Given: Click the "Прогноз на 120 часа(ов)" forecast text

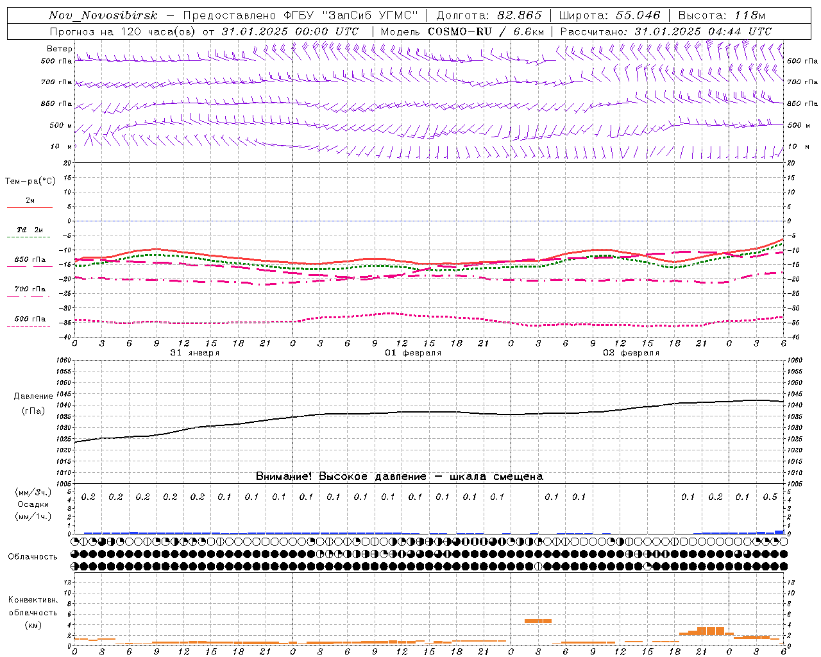Looking at the screenshot, I should (124, 31).
